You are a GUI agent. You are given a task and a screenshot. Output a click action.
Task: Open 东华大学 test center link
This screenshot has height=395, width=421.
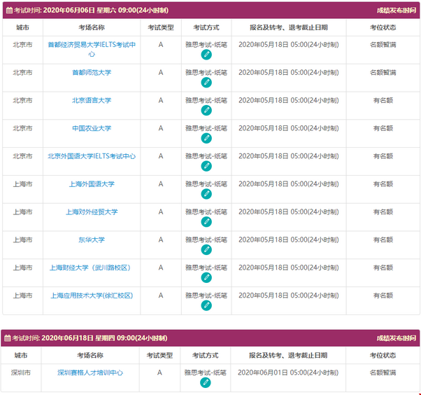click(92, 240)
